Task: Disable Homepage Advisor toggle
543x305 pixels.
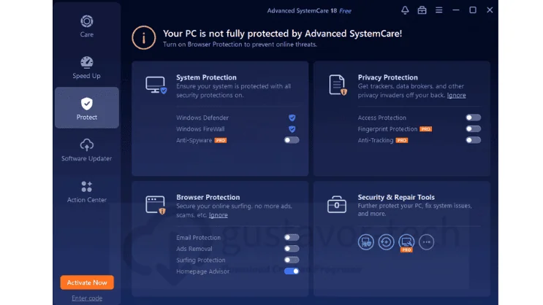Action: point(292,271)
